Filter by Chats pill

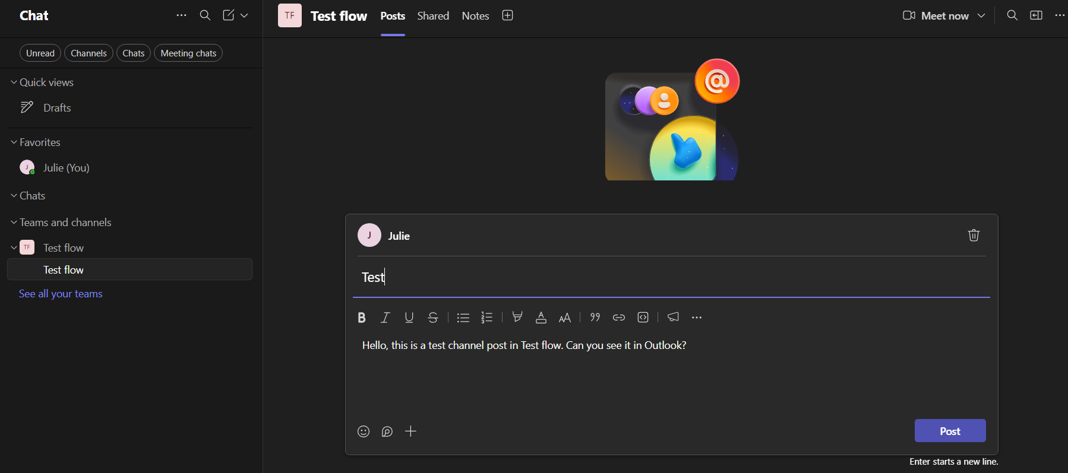[x=134, y=53]
